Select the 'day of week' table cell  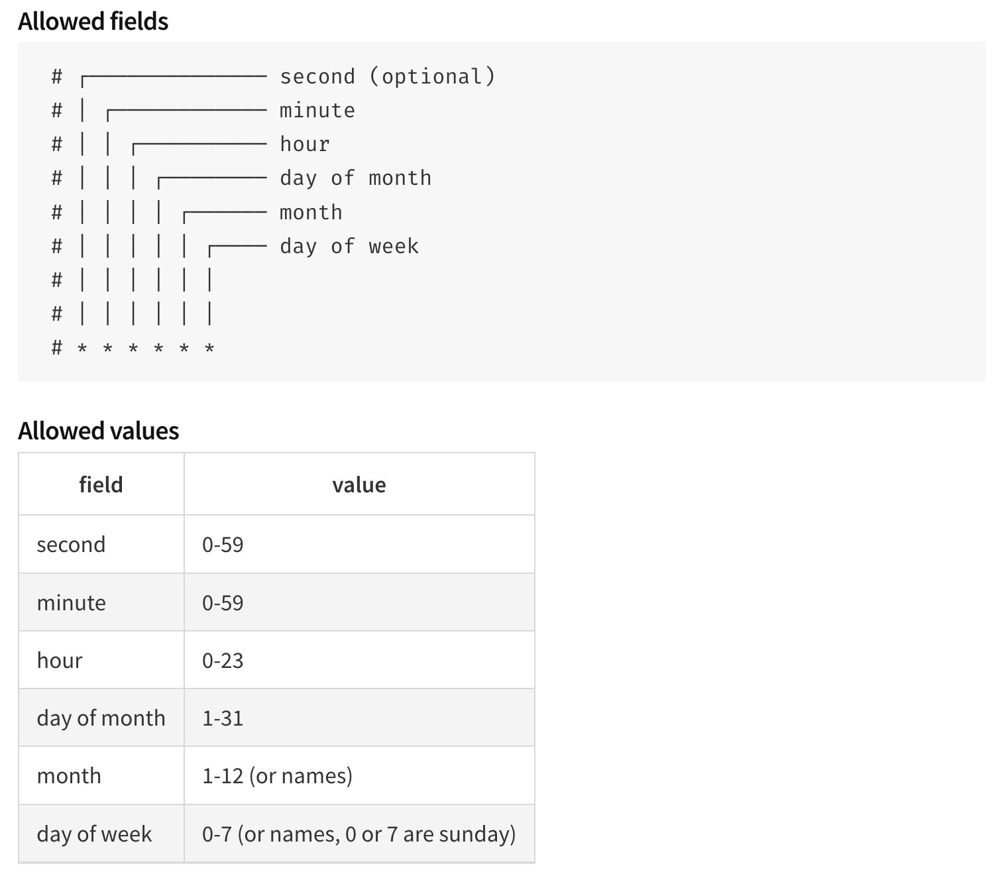pyautogui.click(x=101, y=834)
